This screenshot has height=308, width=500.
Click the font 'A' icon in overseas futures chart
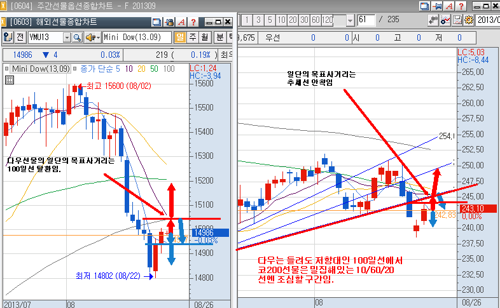[181, 22]
